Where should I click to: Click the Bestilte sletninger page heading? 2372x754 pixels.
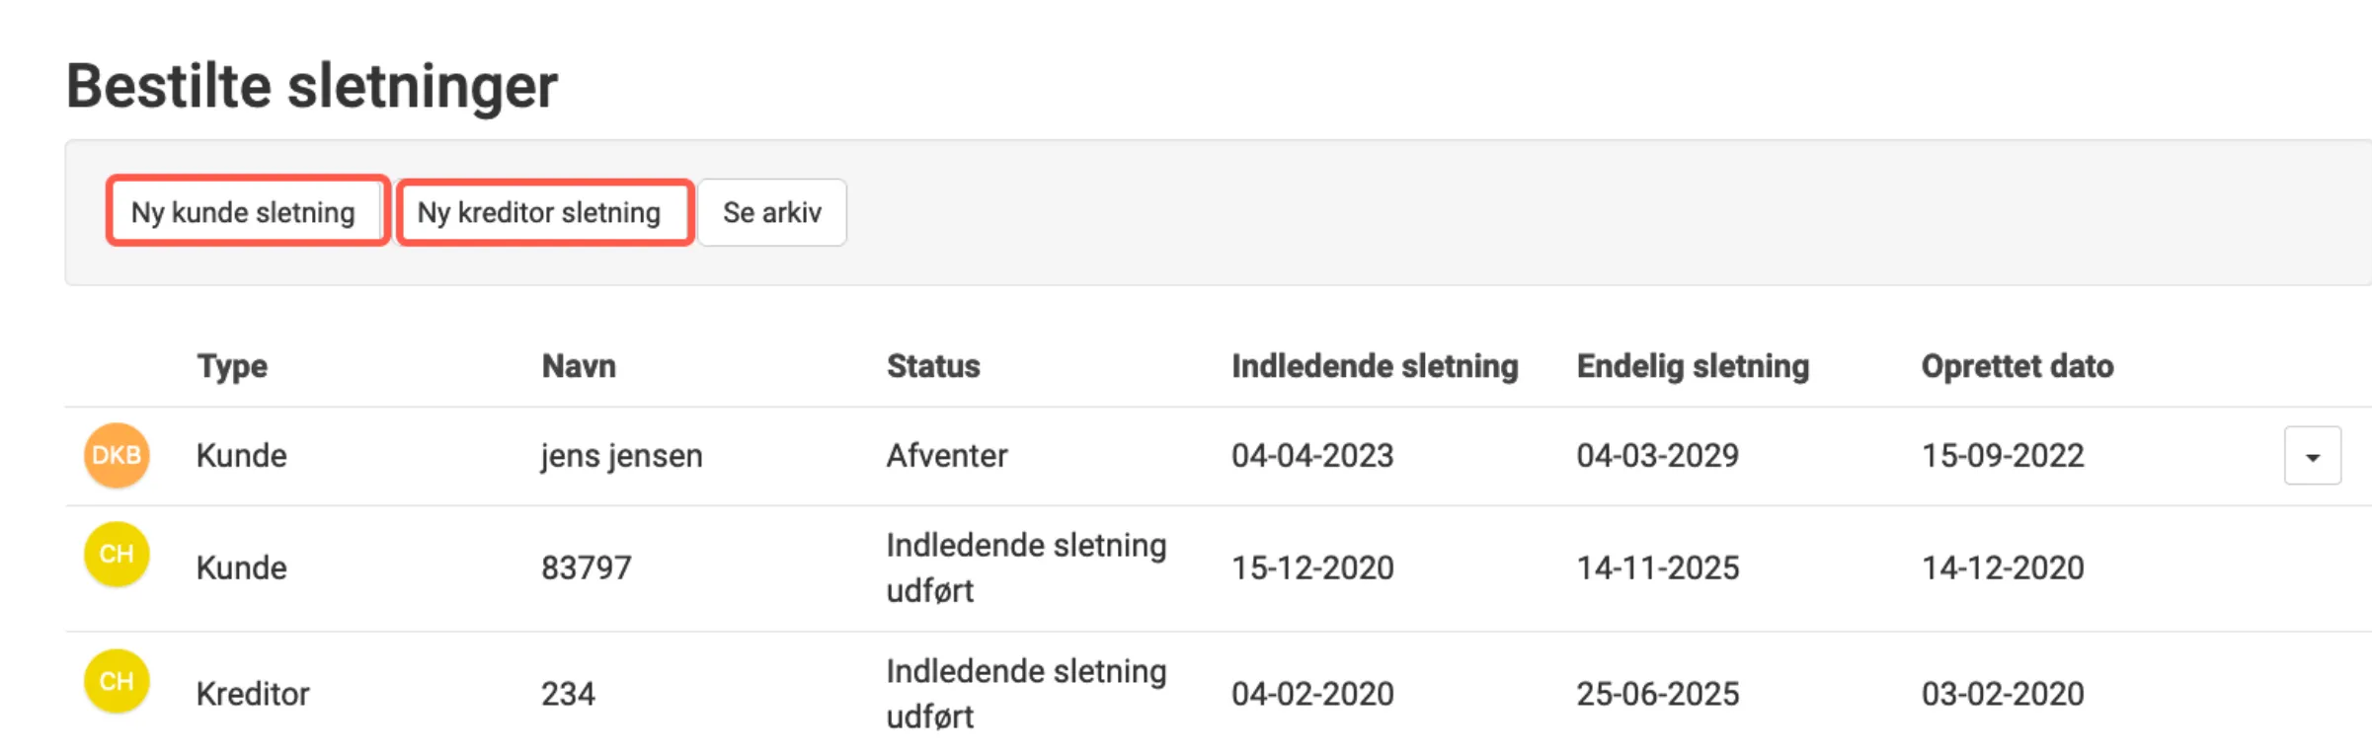(312, 86)
